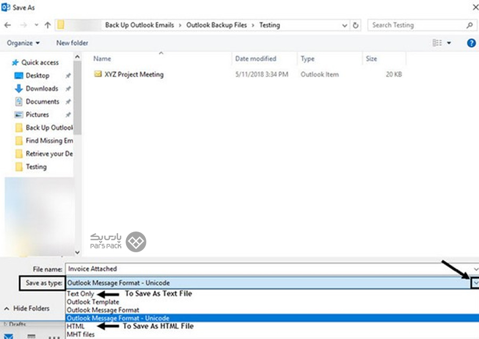Choose Outlook Template from the type list
479x339 pixels.
[93, 302]
